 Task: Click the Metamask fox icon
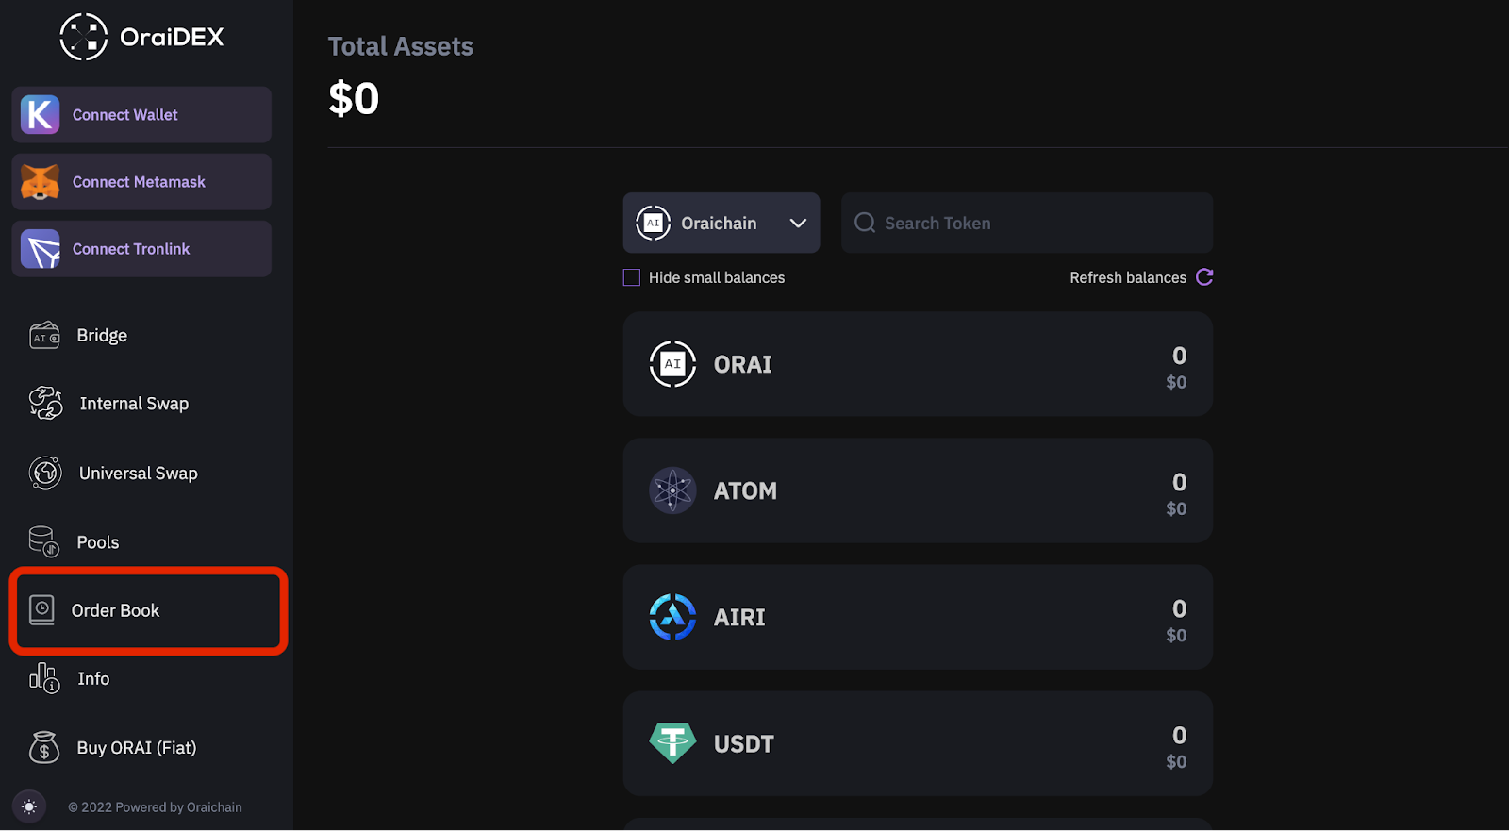(41, 182)
